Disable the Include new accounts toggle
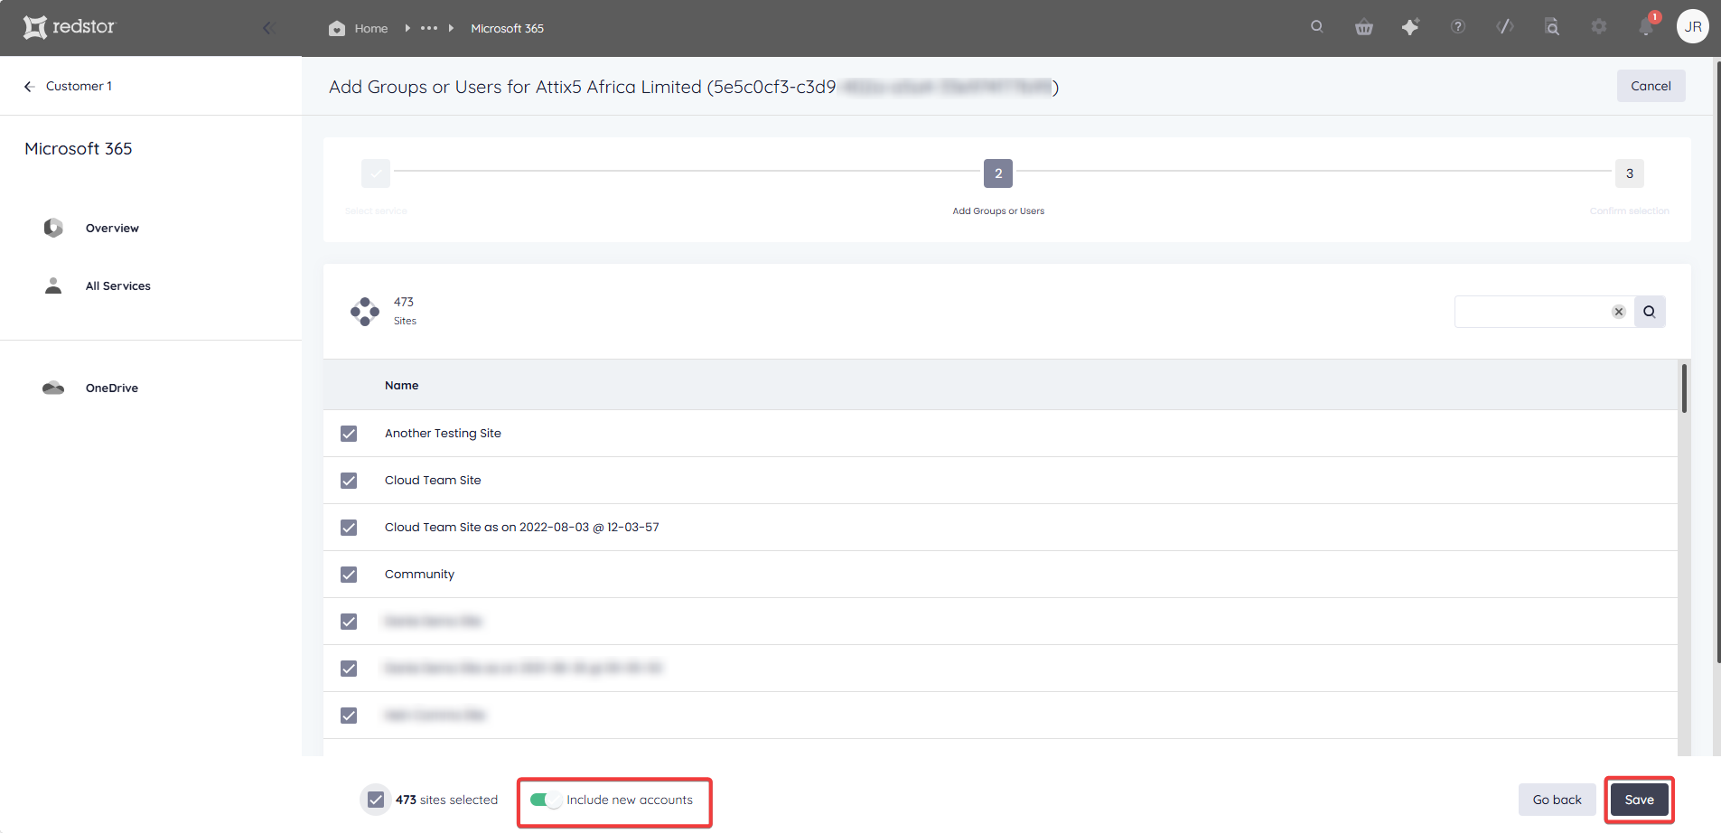 coord(546,800)
